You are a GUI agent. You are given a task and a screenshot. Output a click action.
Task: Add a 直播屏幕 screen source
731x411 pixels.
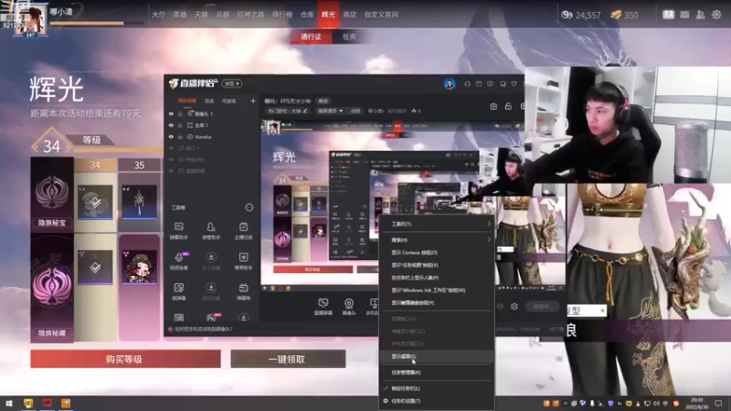pos(323,307)
